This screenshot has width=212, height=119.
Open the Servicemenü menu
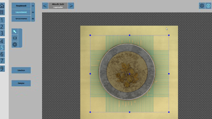[x=21, y=19]
